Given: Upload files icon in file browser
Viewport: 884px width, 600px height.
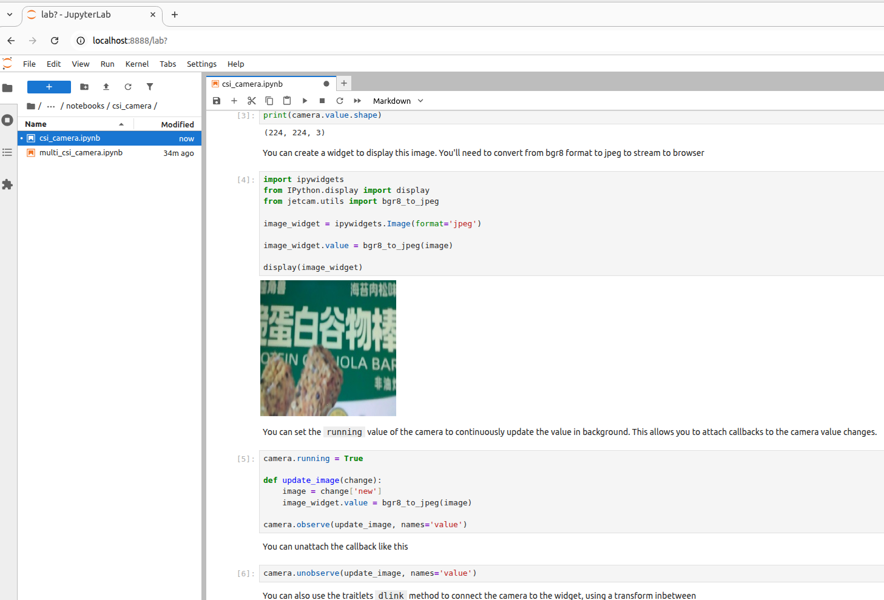Looking at the screenshot, I should (106, 87).
